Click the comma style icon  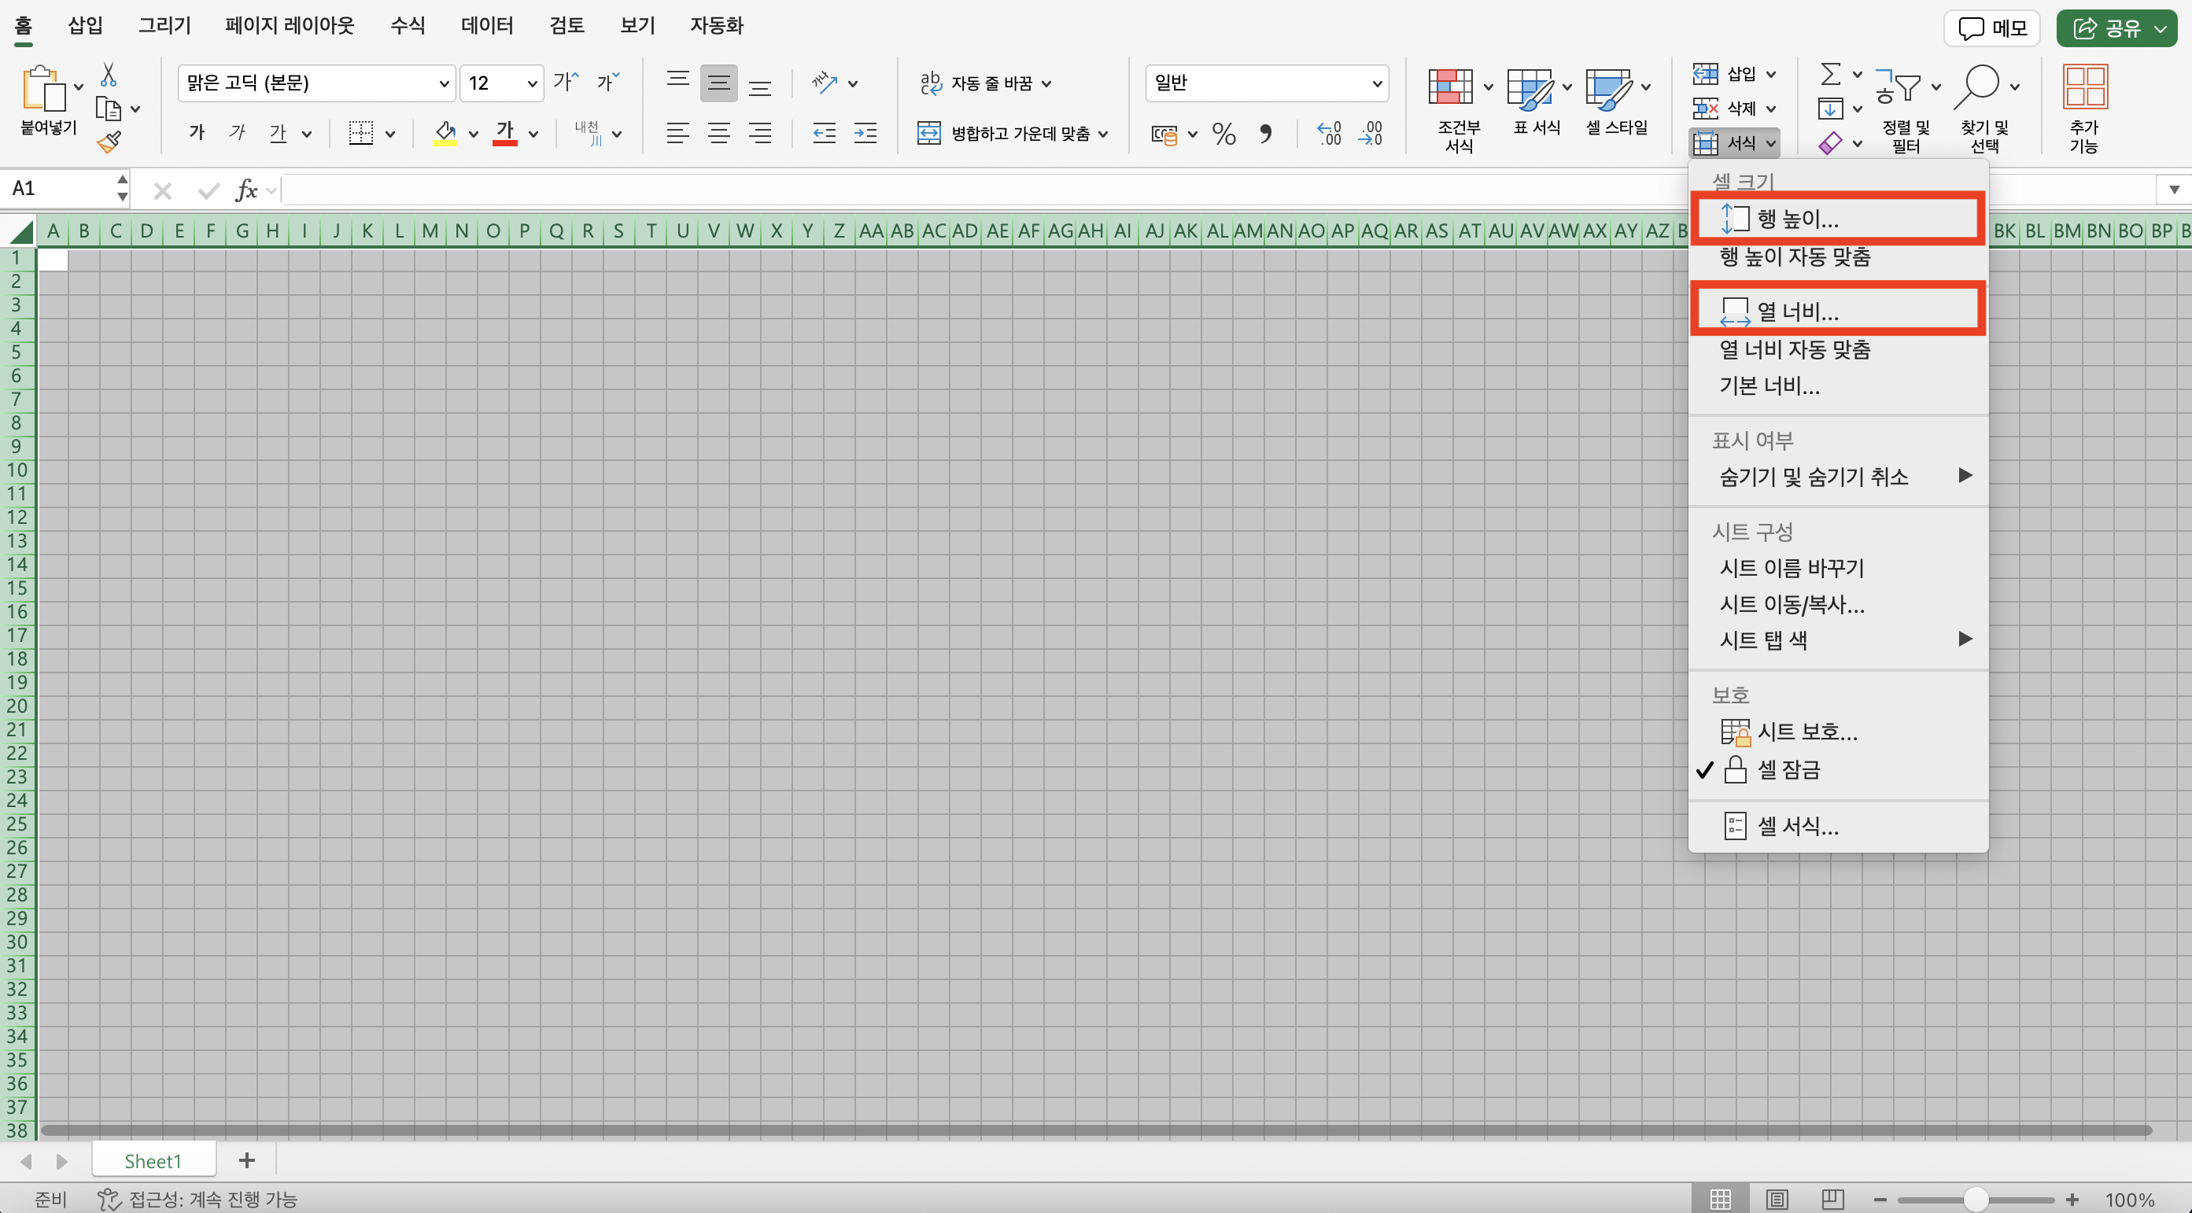(x=1265, y=134)
